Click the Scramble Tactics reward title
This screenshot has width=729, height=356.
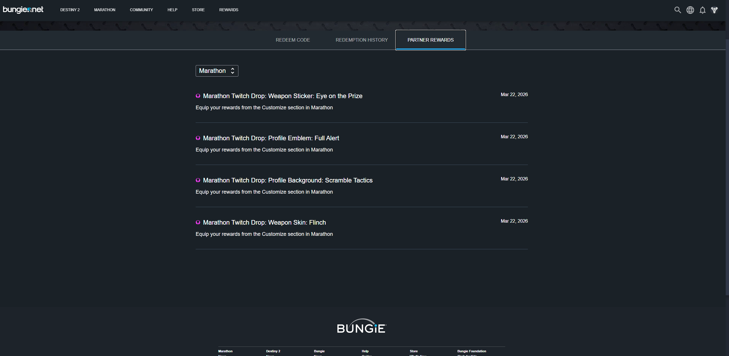click(x=288, y=180)
